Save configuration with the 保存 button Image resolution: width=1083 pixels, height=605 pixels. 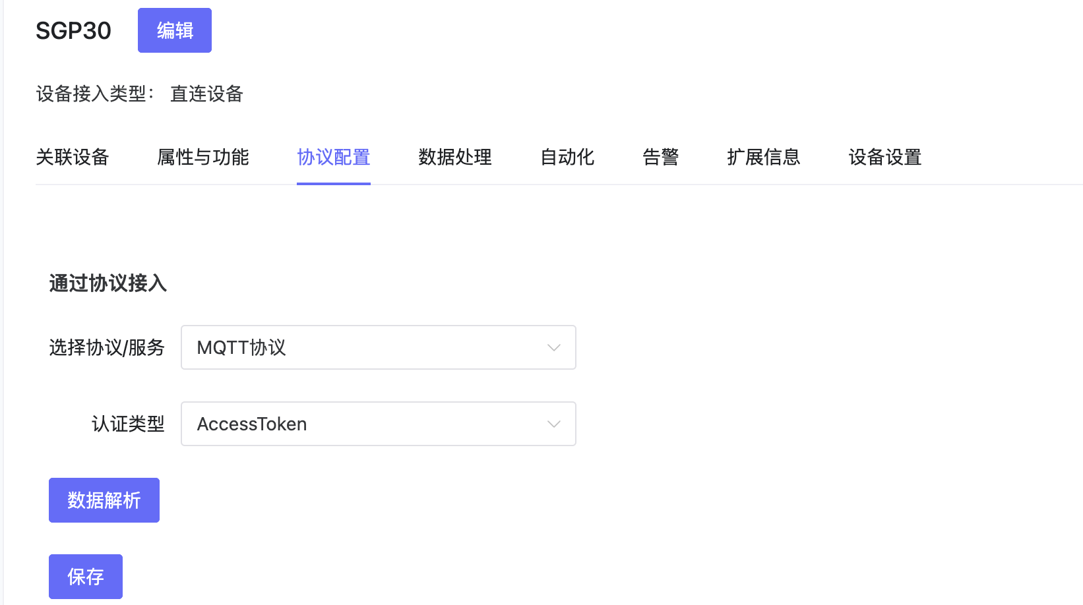pyautogui.click(x=86, y=577)
